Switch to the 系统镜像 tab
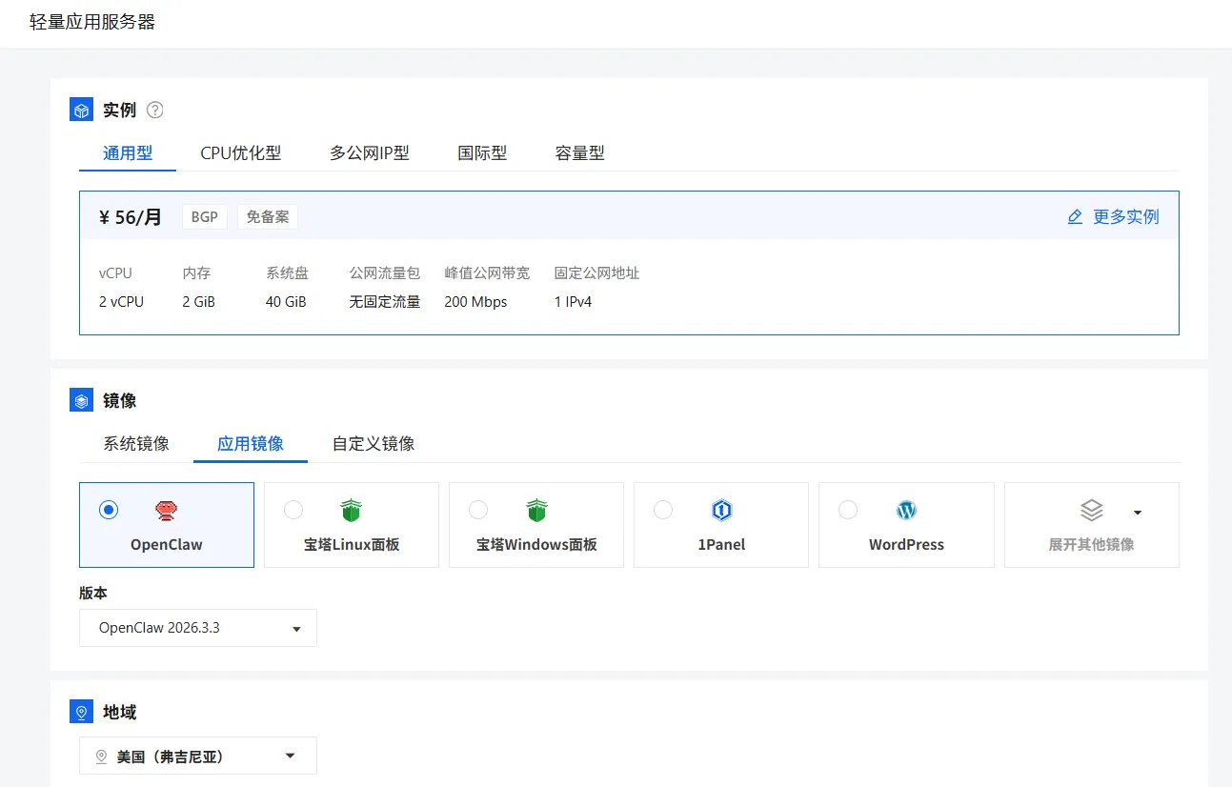Screen dimensions: 1232x787 coord(136,443)
